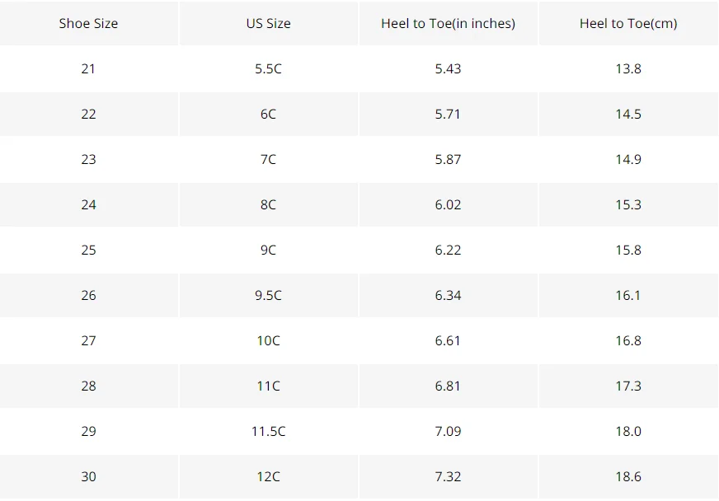Select the 9C US size cell

pyautogui.click(x=268, y=250)
